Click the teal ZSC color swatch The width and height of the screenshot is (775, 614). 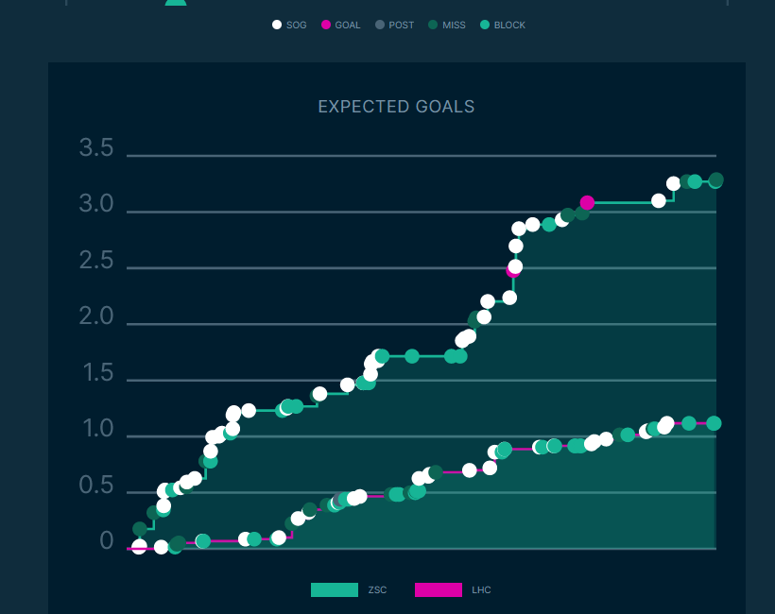335,589
